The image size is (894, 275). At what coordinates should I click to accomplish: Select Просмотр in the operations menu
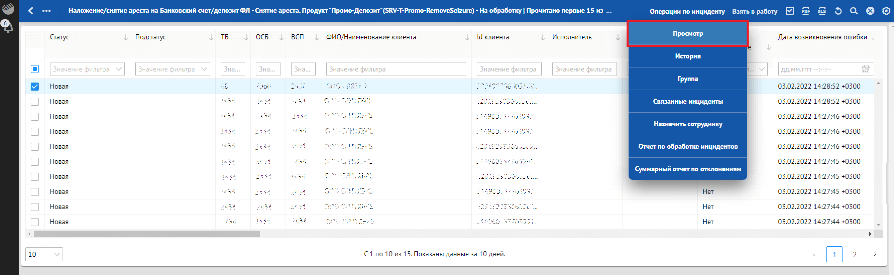tap(688, 34)
